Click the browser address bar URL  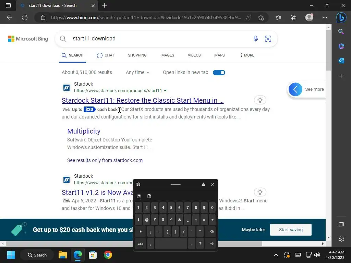click(146, 17)
